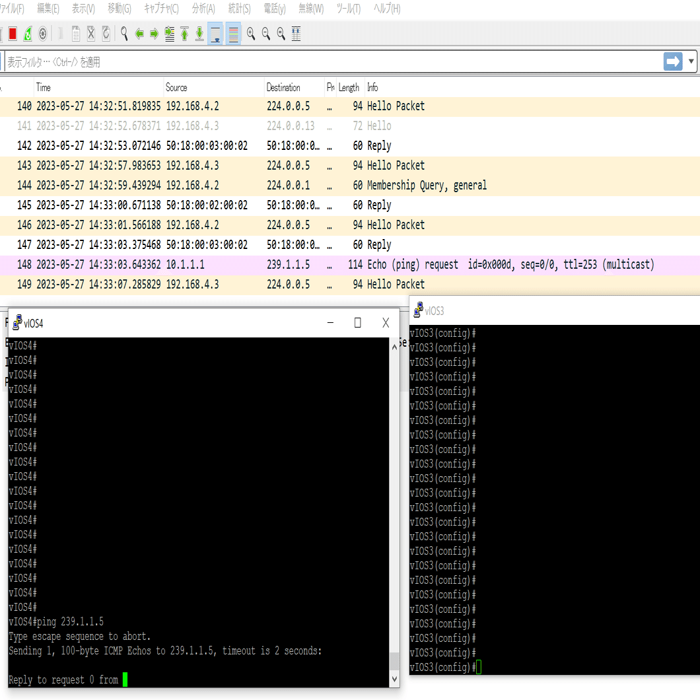Toggle packet list colorization
Screen dimensions: 700x700
point(233,34)
